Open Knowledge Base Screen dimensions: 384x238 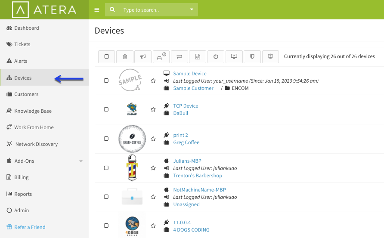(44, 111)
